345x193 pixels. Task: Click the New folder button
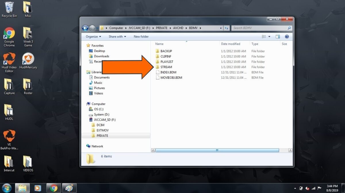[141, 36]
